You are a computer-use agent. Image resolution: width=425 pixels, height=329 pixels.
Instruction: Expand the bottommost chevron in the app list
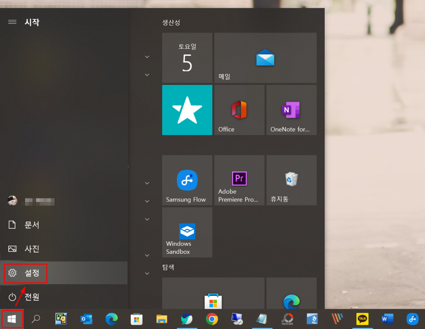(x=147, y=274)
